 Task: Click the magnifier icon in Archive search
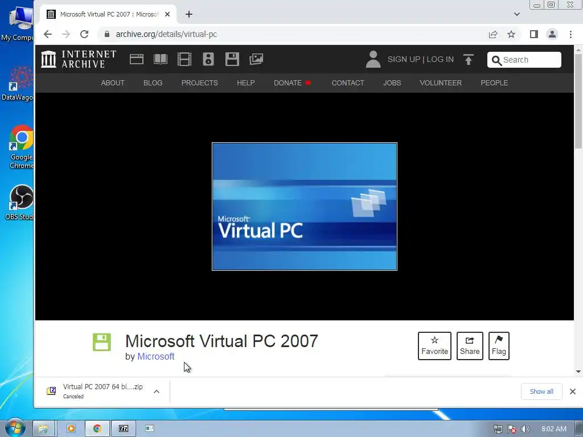click(496, 60)
